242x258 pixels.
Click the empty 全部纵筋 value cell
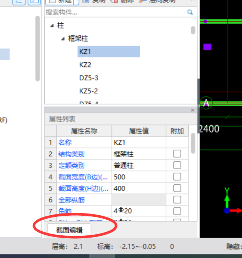(139, 200)
